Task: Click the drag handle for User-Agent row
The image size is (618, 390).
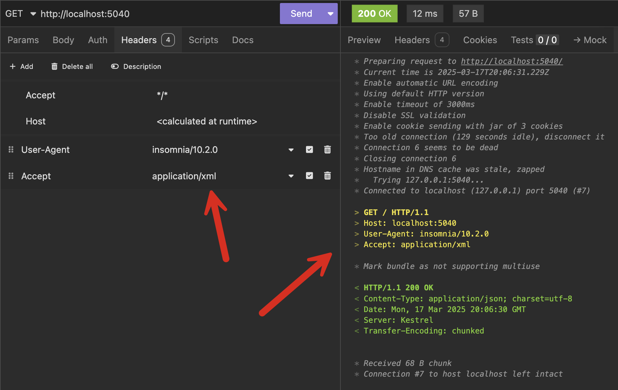Action: point(11,150)
